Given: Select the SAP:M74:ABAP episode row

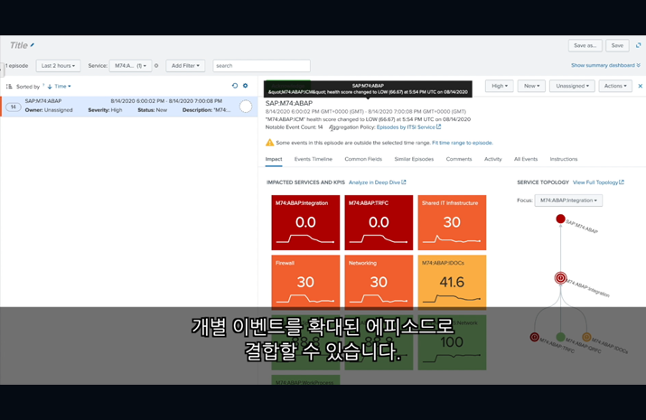Looking at the screenshot, I should [x=129, y=107].
